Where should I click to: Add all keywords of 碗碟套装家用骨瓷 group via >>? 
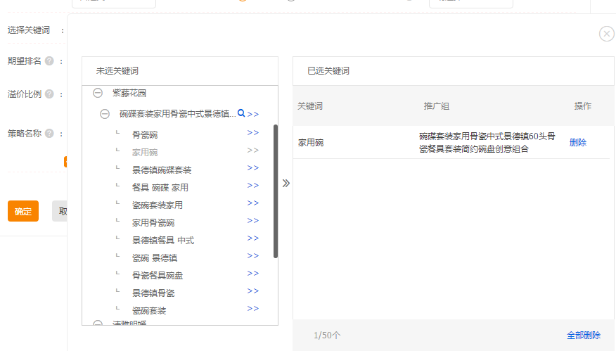click(253, 114)
